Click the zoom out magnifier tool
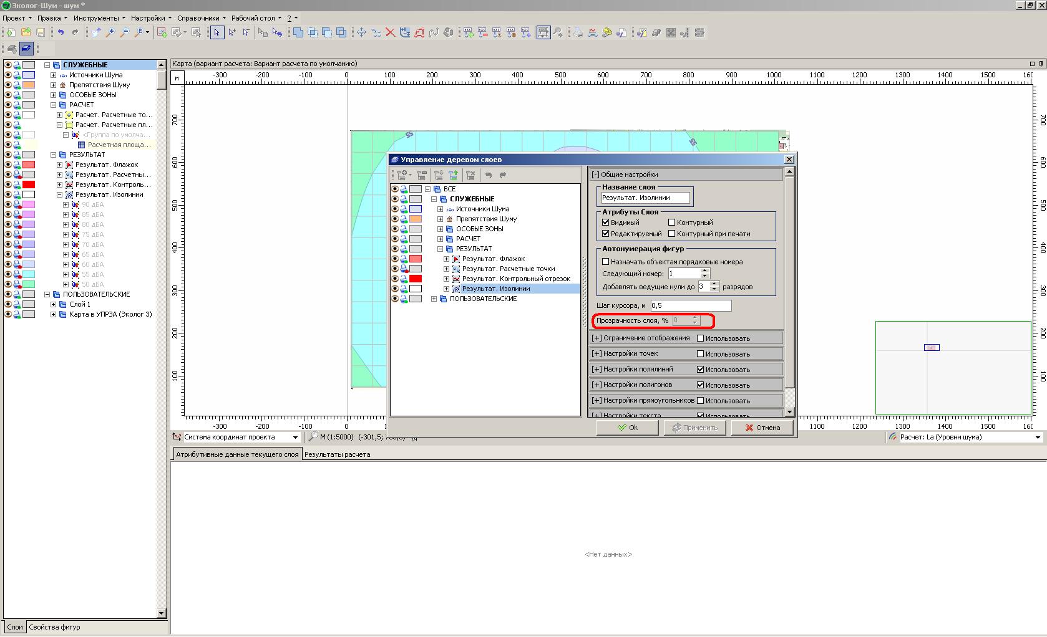1047x637 pixels. click(x=125, y=32)
